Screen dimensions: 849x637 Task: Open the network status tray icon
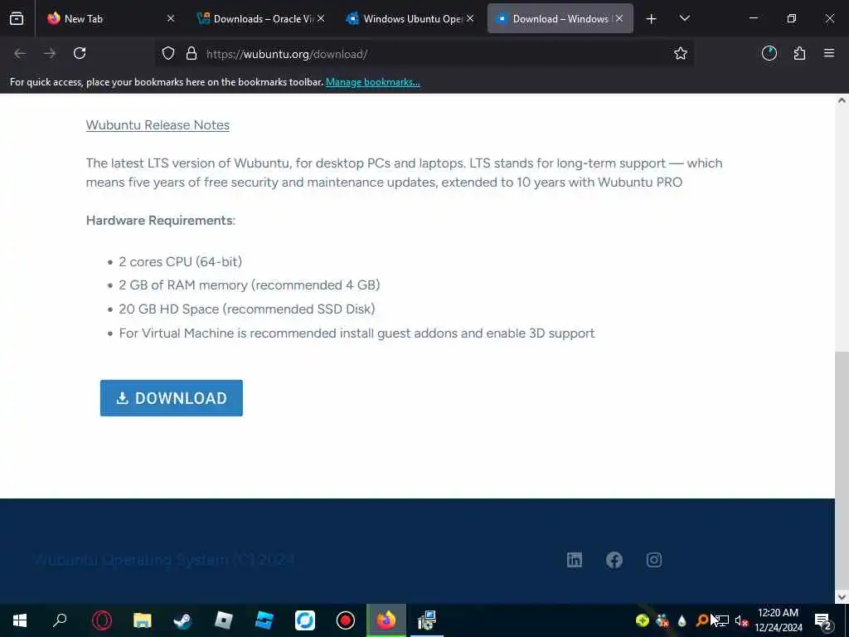click(722, 620)
